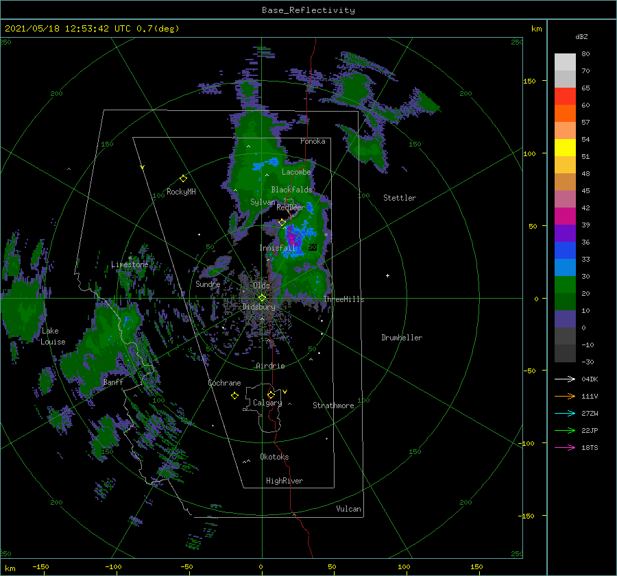This screenshot has height=576, width=617.
Task: Select the yellow diamond marker beside RockyMH
Action: click(183, 179)
